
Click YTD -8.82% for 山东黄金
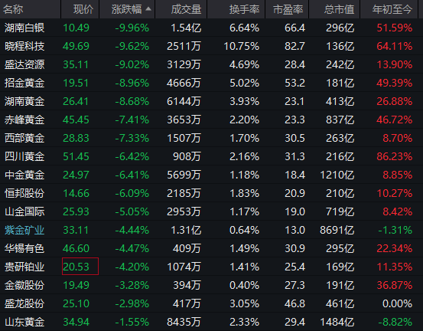click(395, 322)
